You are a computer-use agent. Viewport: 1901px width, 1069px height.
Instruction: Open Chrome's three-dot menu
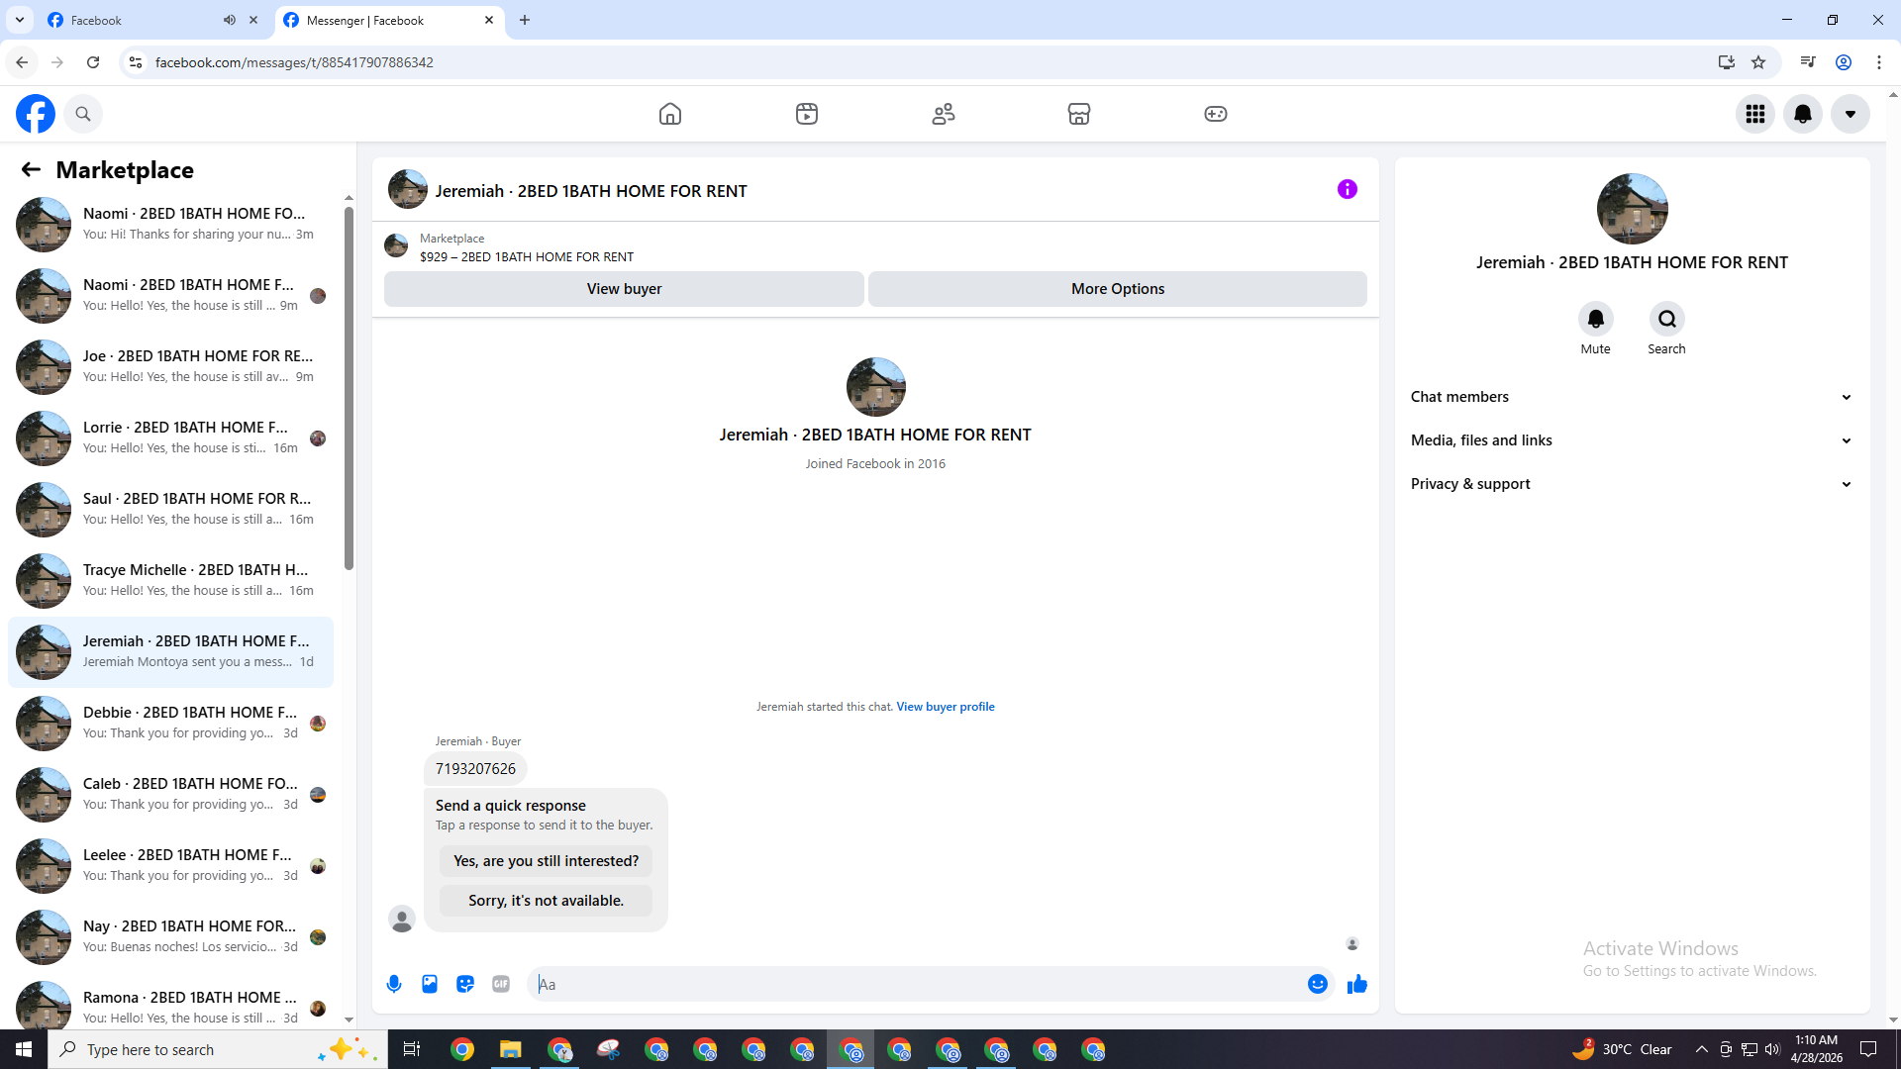pyautogui.click(x=1879, y=62)
